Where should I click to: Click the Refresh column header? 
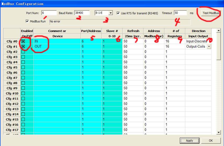(133, 33)
